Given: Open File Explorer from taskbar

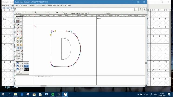Looking at the screenshot, I should click(x=16, y=95).
